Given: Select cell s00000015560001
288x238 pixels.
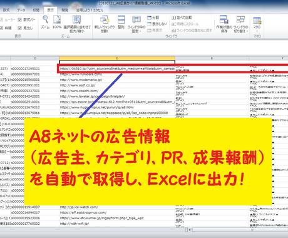Looking at the screenshot, I should click(x=35, y=80).
